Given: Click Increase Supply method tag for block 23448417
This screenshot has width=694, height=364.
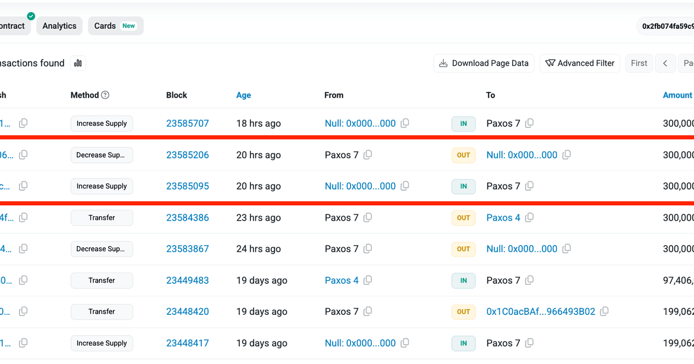Looking at the screenshot, I should 102,343.
